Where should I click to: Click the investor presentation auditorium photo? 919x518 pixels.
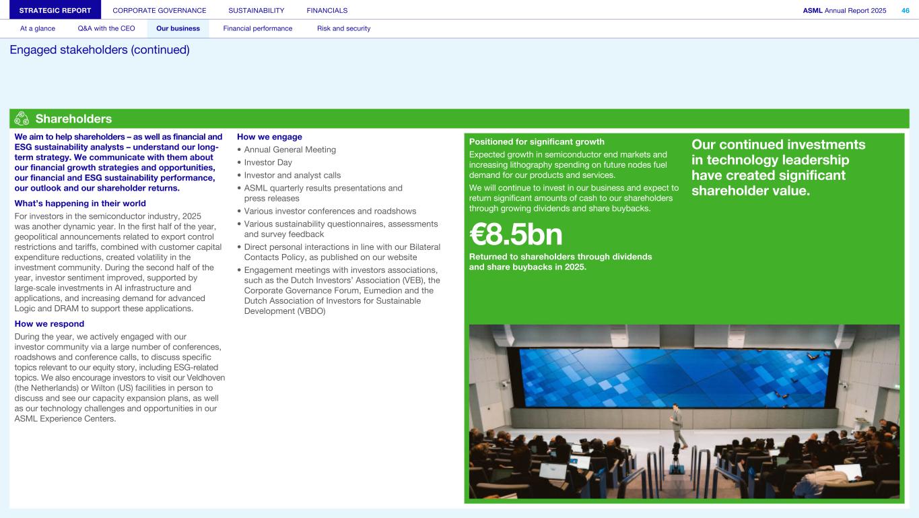coord(684,411)
